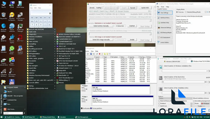Click the red delete icon in Disk Management toolbar
210x119 pixels.
[x=99, y=54]
